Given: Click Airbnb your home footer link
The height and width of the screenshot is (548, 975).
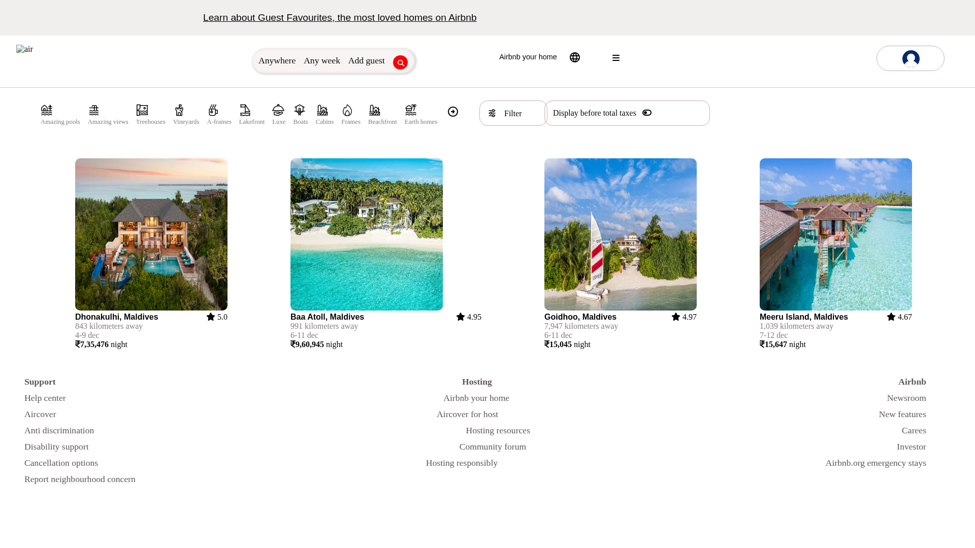Looking at the screenshot, I should click(x=476, y=398).
